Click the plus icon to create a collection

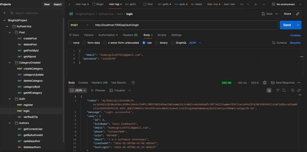(4, 13)
